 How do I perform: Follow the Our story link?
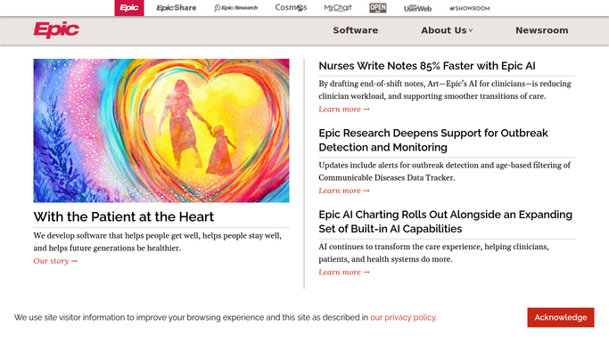[55, 261]
